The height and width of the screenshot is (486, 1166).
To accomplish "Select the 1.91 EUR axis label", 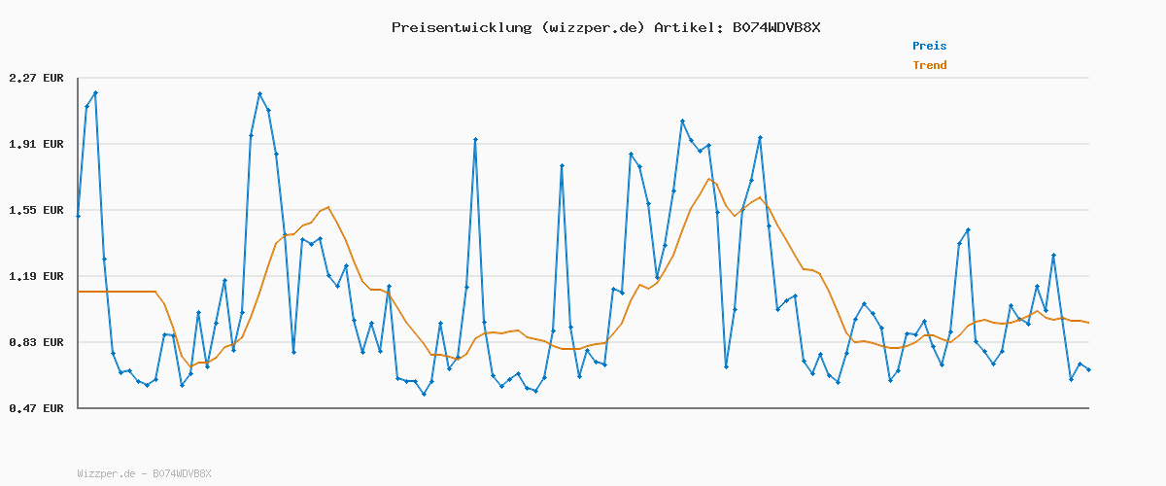I will (x=35, y=144).
